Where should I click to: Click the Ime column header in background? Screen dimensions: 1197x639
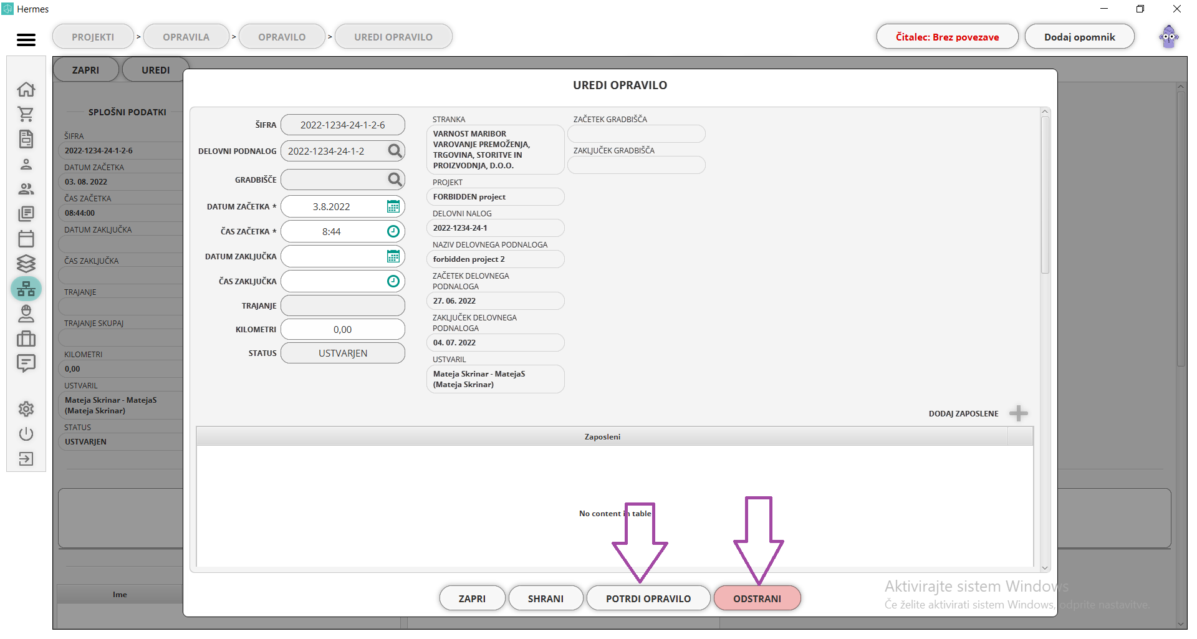pyautogui.click(x=120, y=594)
